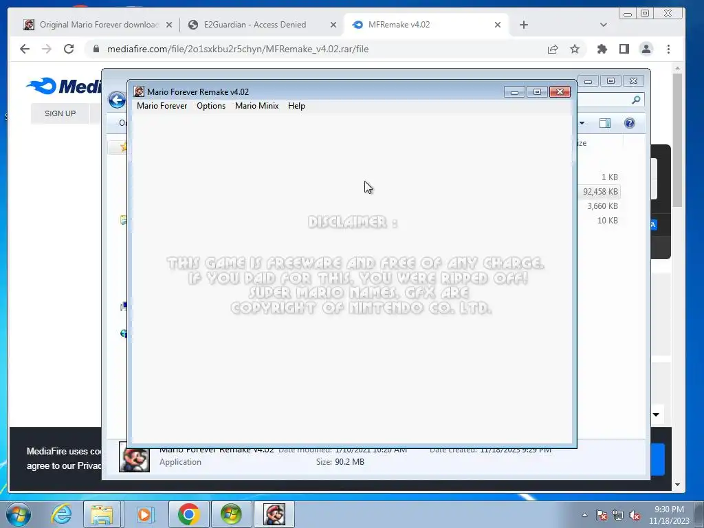704x528 pixels.
Task: Open Windows Explorer taskbar icon
Action: pos(102,514)
